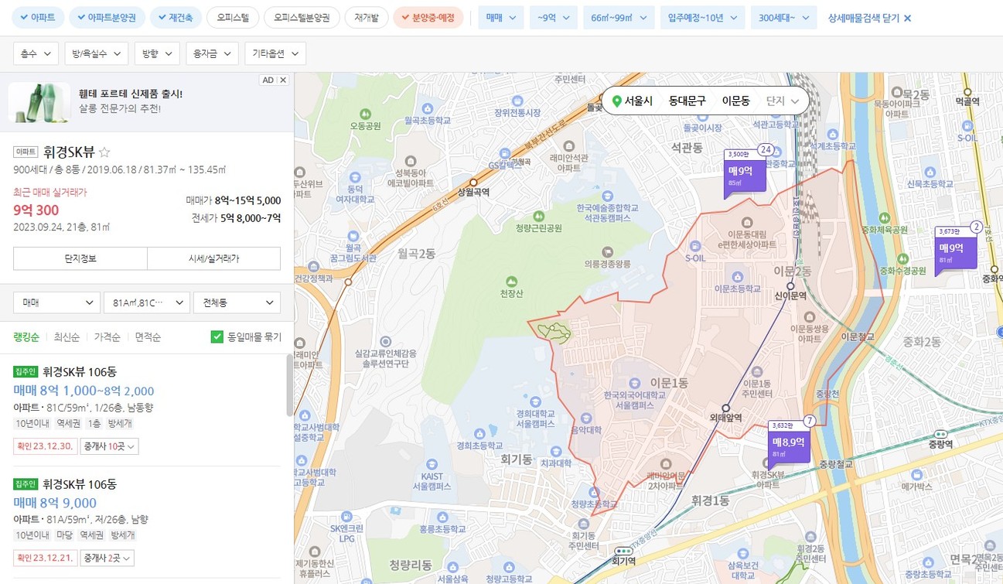Click the 의릉경종왕릉 landmark icon

coord(607,251)
